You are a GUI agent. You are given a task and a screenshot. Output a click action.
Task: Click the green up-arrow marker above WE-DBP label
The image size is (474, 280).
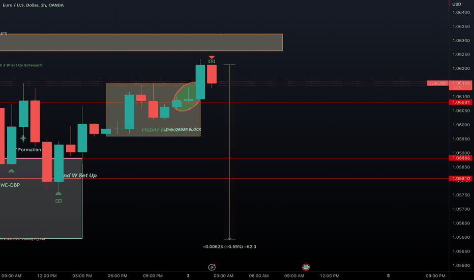(x=12, y=171)
